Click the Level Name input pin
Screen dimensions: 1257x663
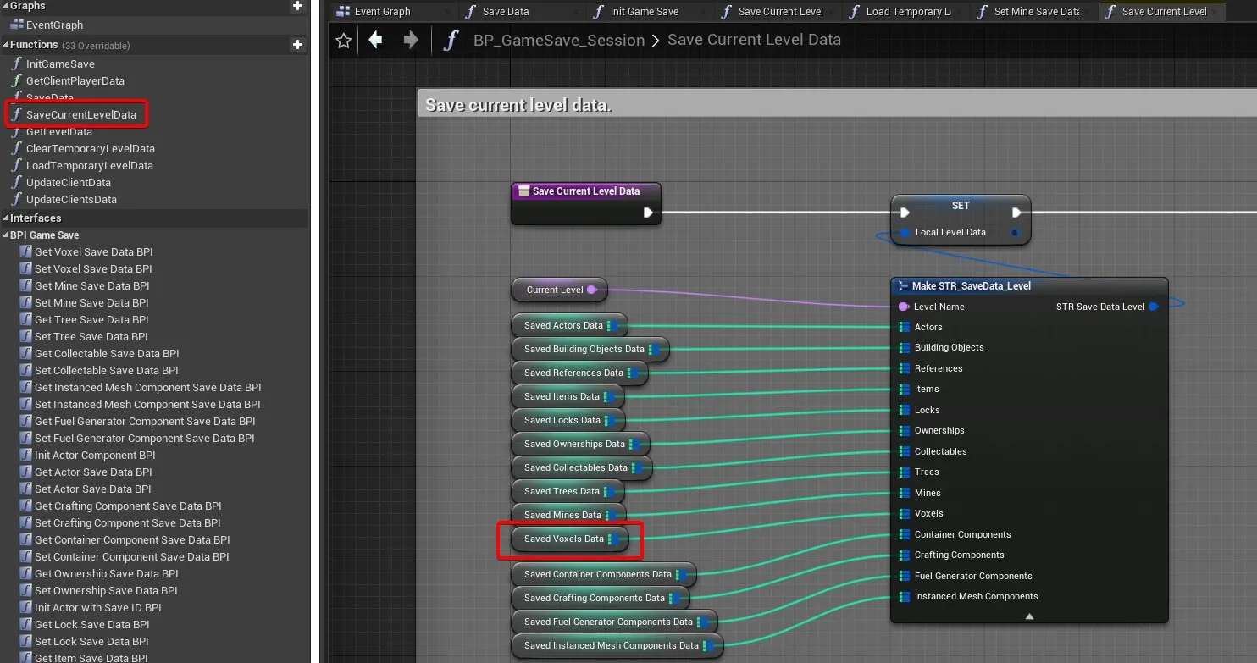point(903,307)
